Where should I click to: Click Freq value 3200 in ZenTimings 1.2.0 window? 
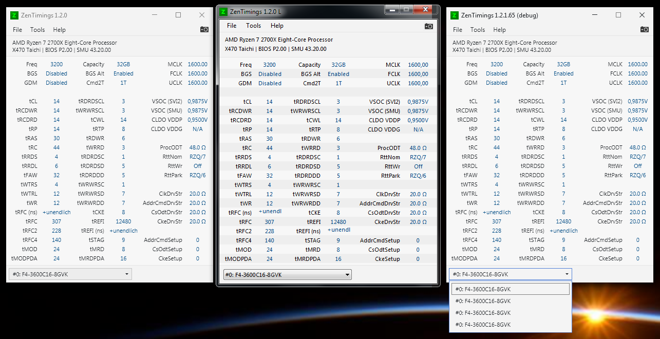pos(56,64)
